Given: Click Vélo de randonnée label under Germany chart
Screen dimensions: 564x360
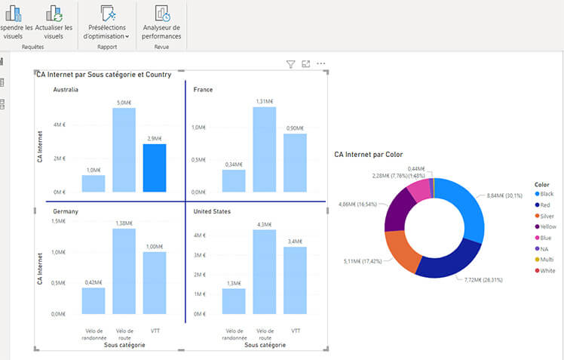Looking at the screenshot, I should 94,334.
